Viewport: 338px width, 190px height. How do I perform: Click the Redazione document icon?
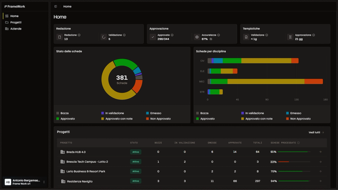click(x=60, y=37)
